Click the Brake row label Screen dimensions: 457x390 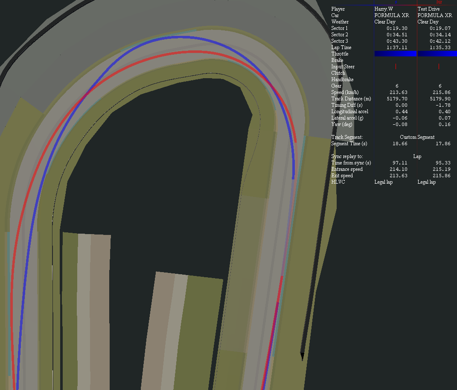click(337, 60)
